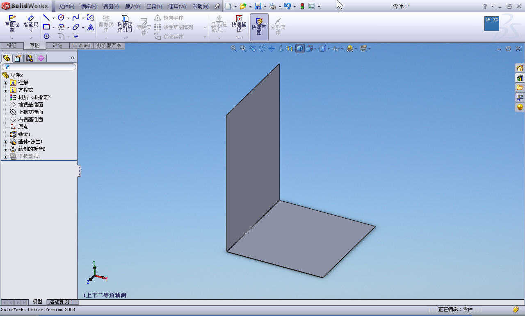
Task: Click the Save floppy disk icon
Action: pos(258,6)
